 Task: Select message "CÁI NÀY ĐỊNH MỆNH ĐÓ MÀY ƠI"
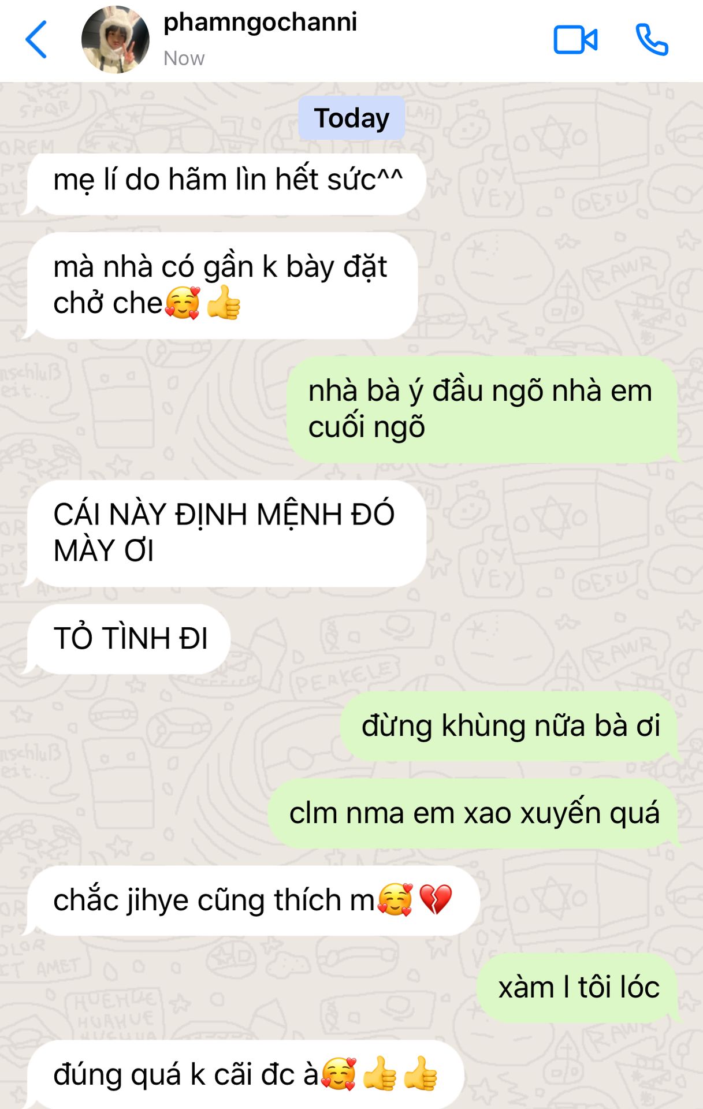click(x=227, y=533)
